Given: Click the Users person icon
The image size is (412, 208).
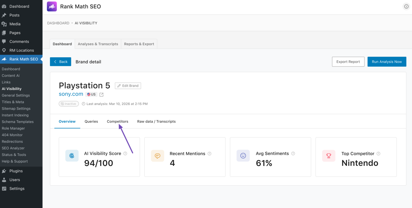Looking at the screenshot, I should click(4, 180).
